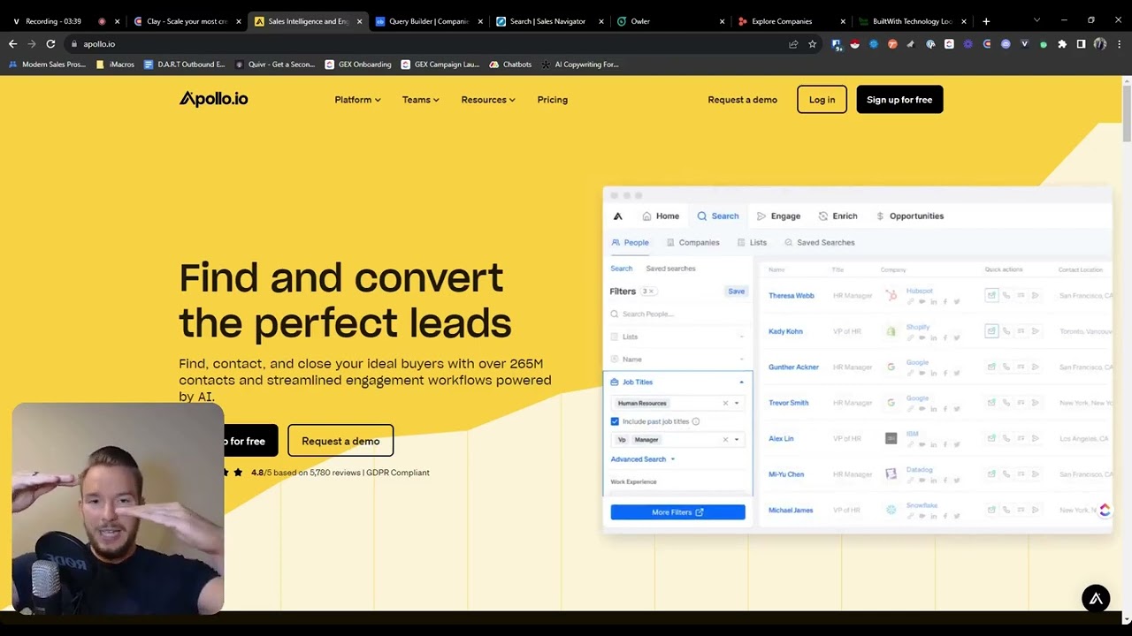Click Theresa Webb name in results

(x=791, y=296)
